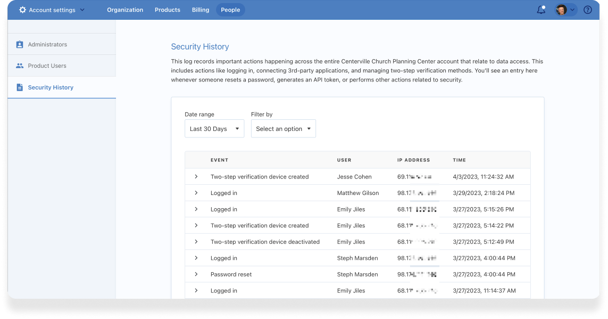Select the People tab in top navigation
608x319 pixels.
tap(230, 10)
